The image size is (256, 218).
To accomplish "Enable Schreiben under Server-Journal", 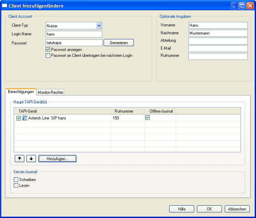I will click(16, 180).
